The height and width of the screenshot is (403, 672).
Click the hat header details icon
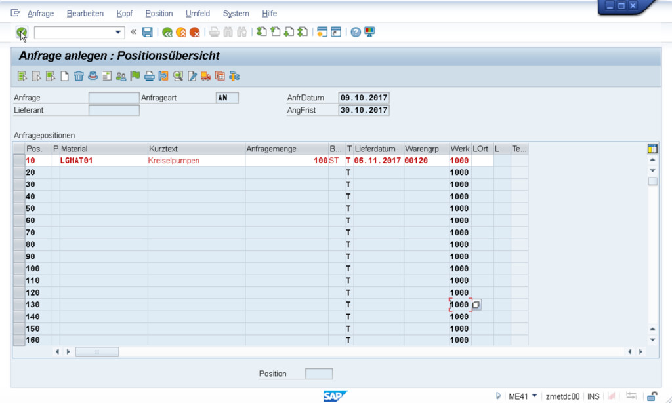click(93, 76)
